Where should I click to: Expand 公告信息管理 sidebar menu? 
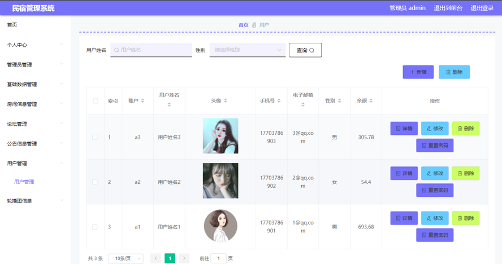tap(35, 144)
